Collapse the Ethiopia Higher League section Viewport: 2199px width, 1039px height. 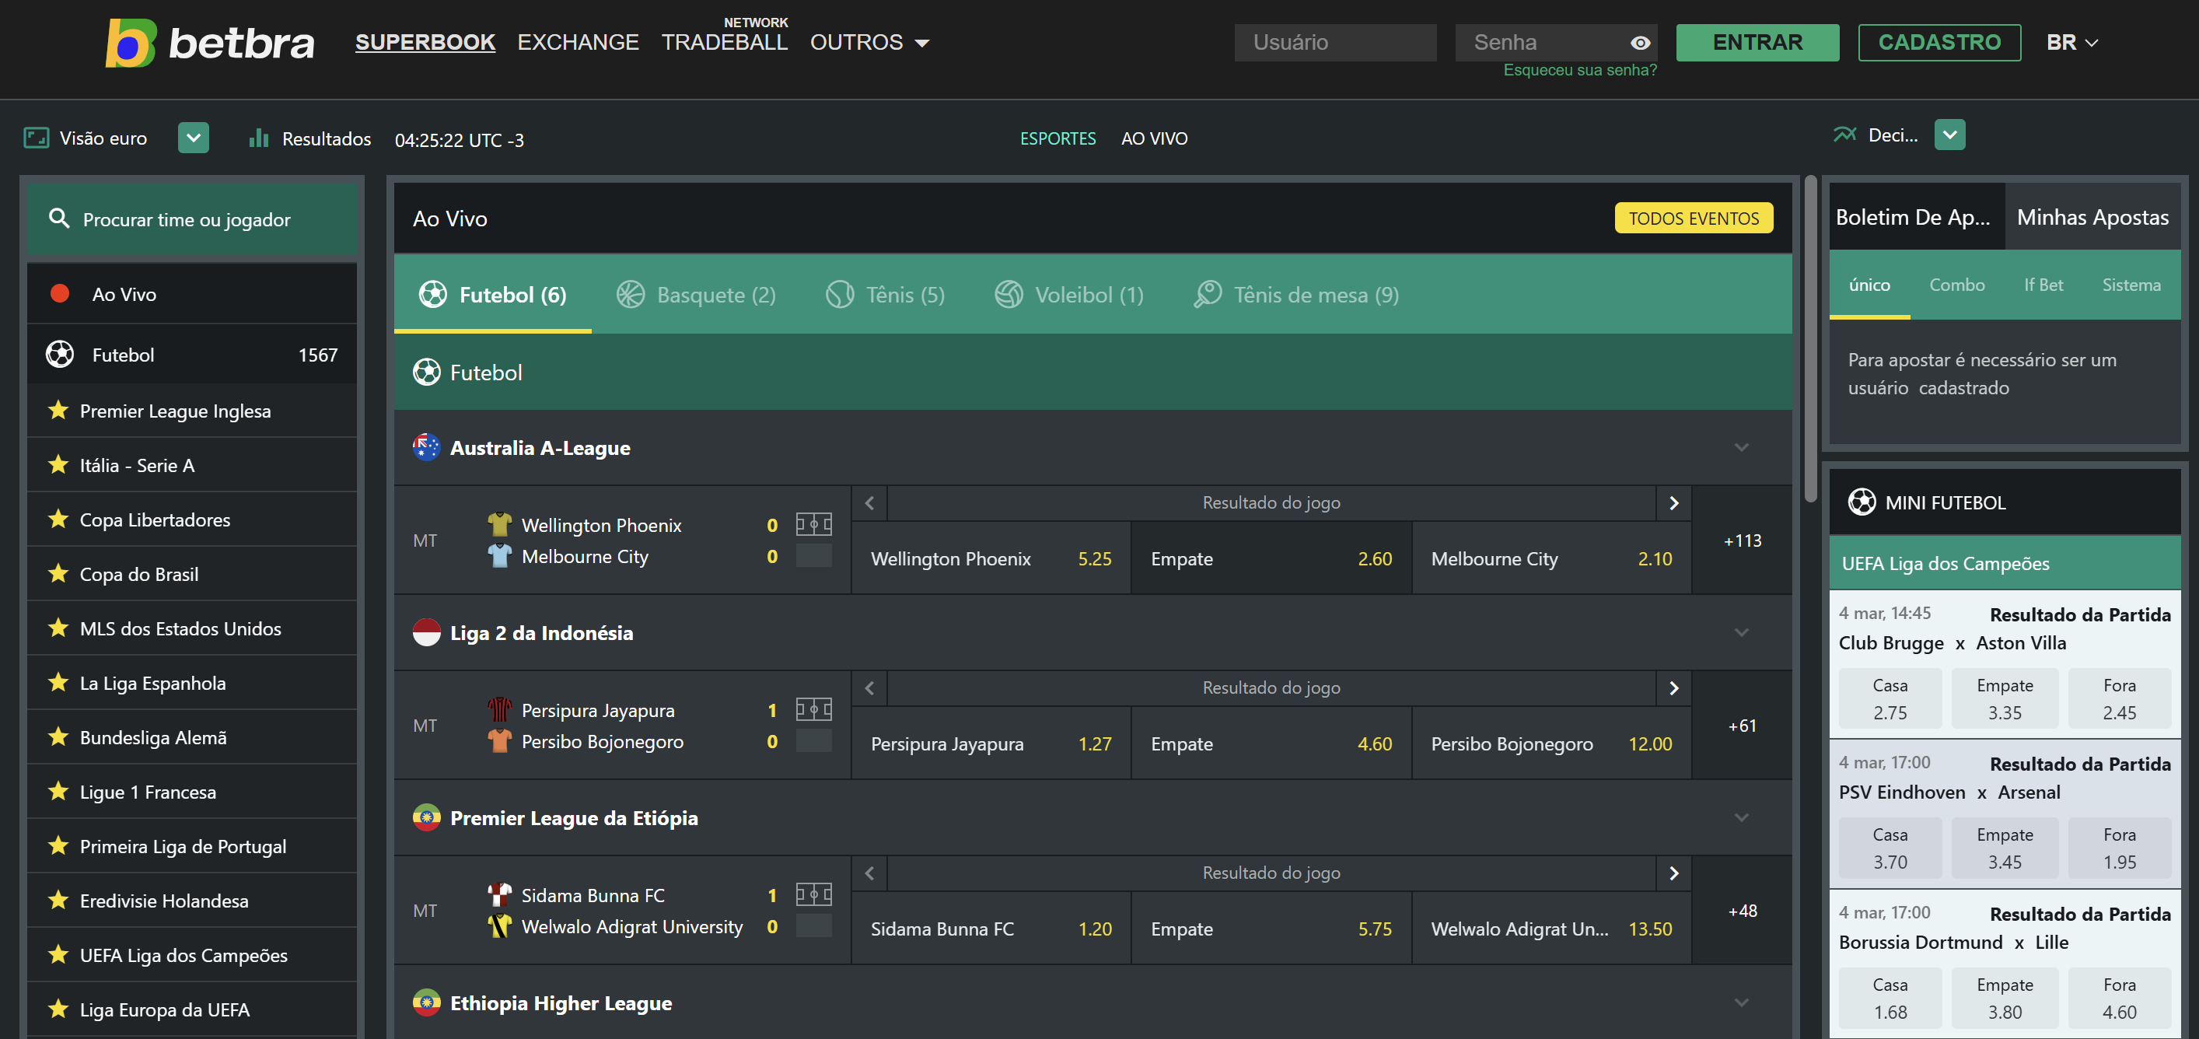pyautogui.click(x=1742, y=1003)
